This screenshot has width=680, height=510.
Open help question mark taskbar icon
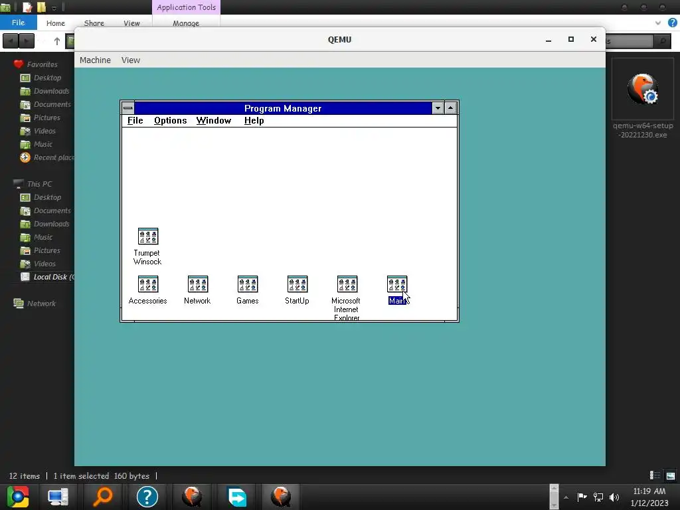pos(147,497)
